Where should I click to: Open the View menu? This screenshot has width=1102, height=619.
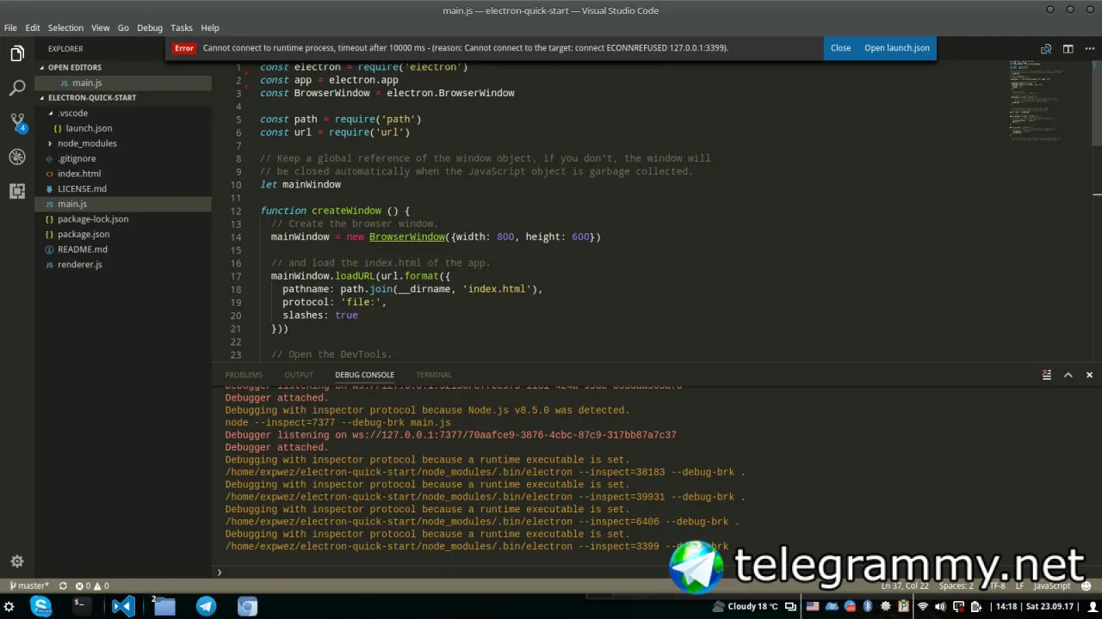pos(101,28)
